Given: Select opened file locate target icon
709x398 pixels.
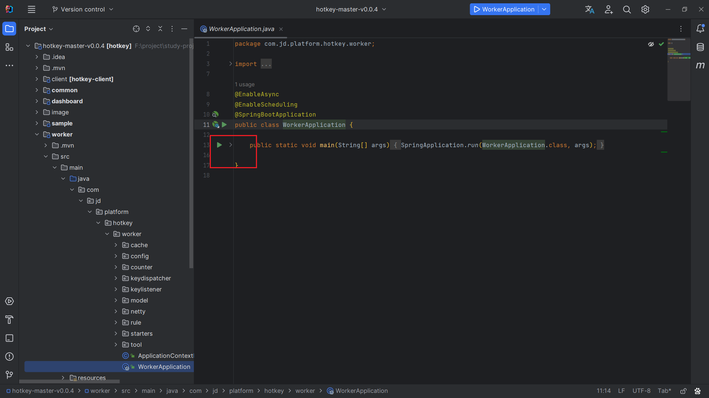Looking at the screenshot, I should tap(136, 29).
